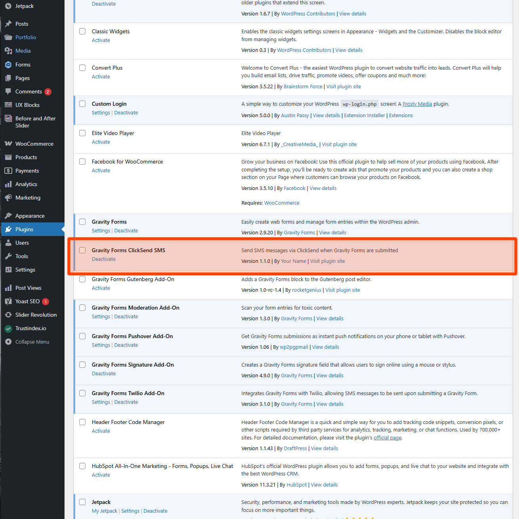
Task: Collapse the admin sidebar menu
Action: [x=32, y=342]
